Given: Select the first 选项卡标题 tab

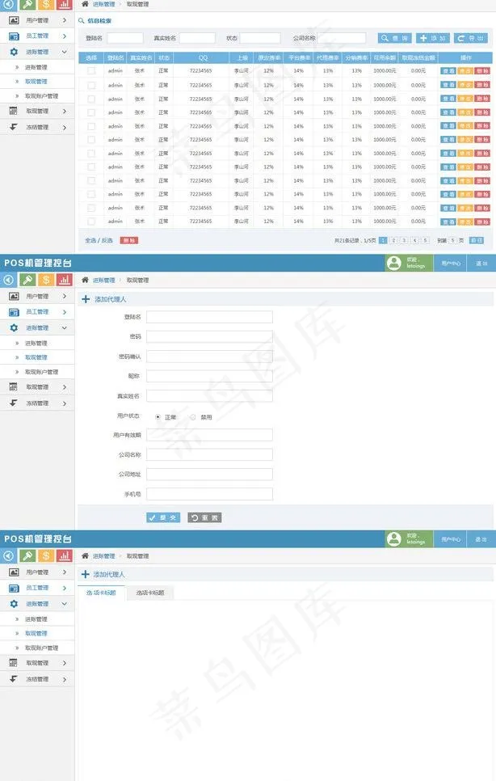Looking at the screenshot, I should [x=101, y=593].
